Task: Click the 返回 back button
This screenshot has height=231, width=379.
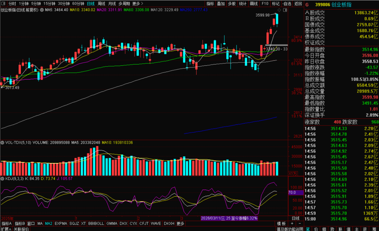Action: (x=298, y=4)
